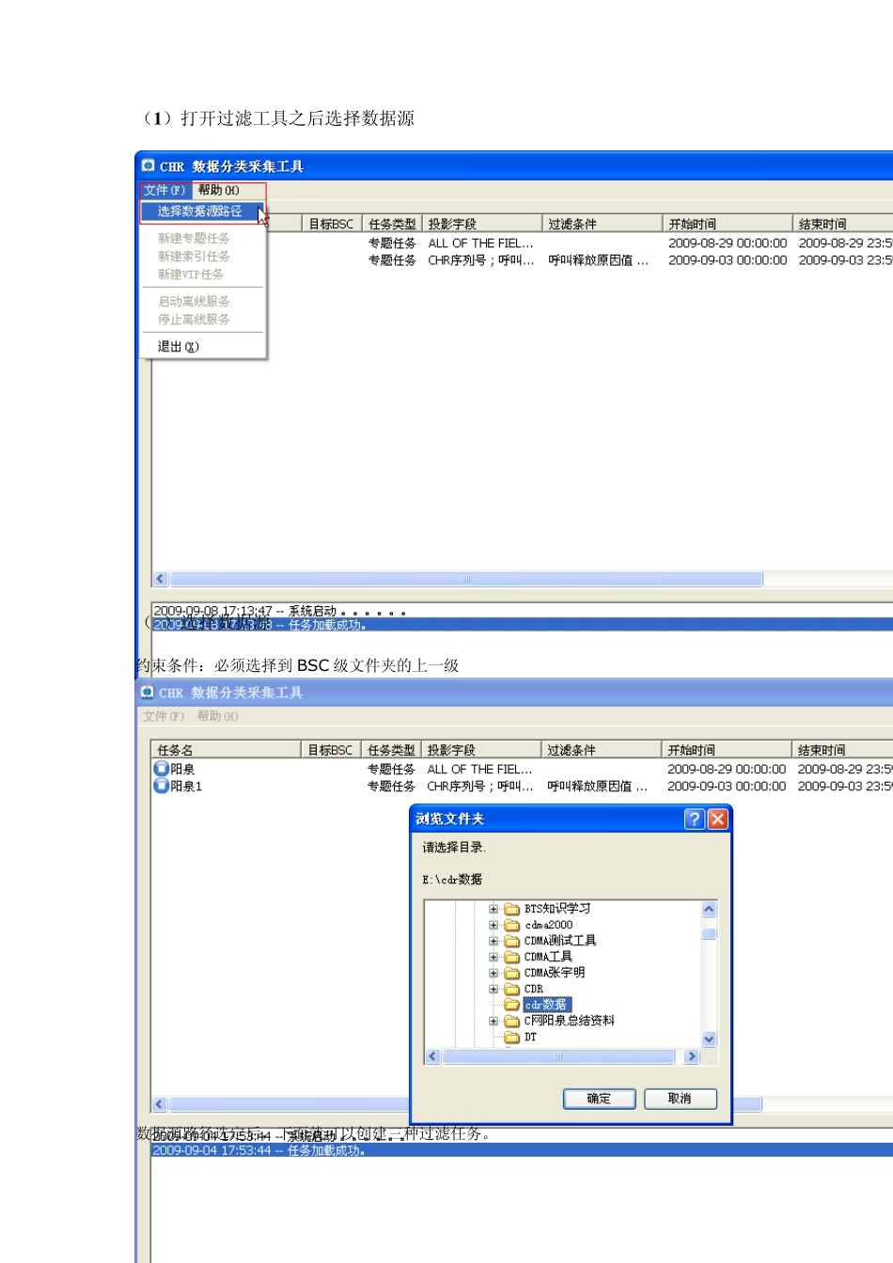
Task: Click the CDMA张宇明 folder icon
Action: (512, 973)
